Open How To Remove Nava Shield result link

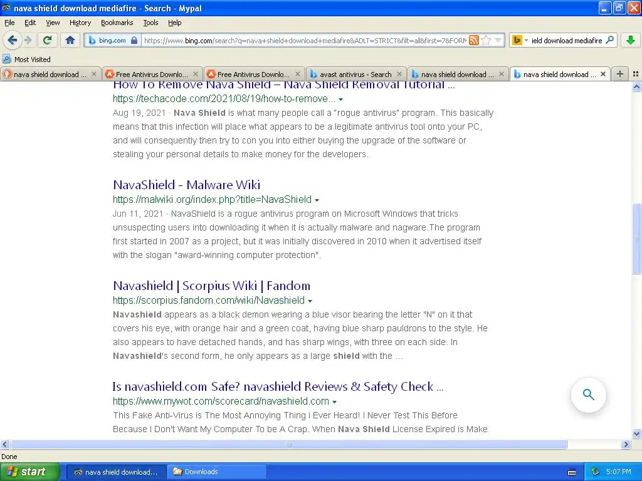[x=284, y=85]
